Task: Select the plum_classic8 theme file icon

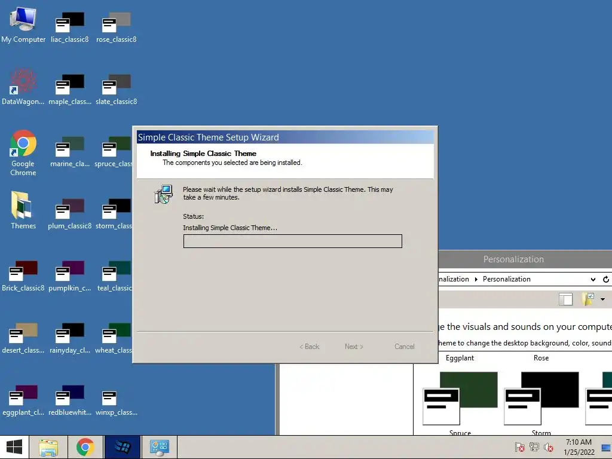Action: 70,213
